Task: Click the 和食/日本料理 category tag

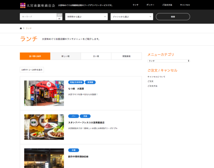Action: tap(76, 82)
